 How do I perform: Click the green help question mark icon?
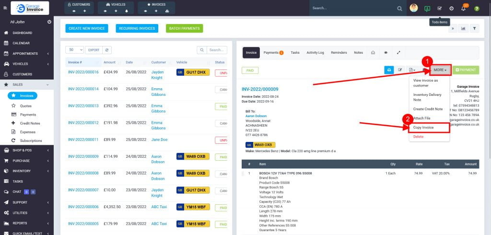click(x=477, y=9)
